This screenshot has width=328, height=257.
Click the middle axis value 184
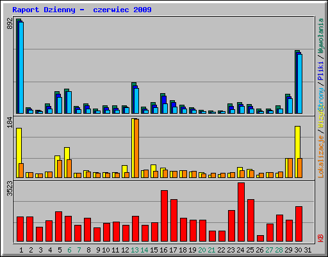10,122
